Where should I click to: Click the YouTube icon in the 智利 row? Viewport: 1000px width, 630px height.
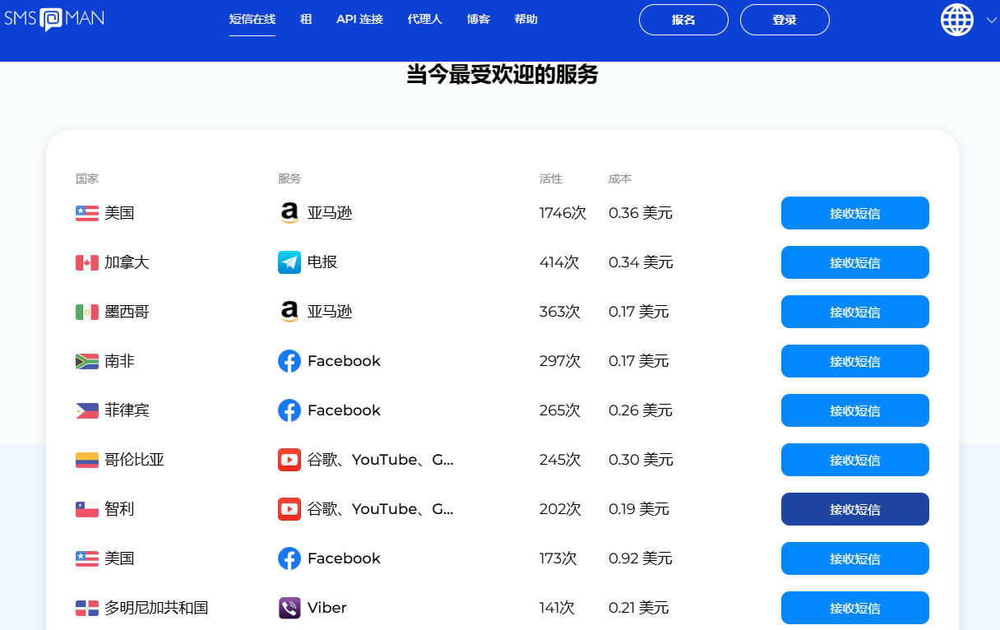[x=289, y=509]
